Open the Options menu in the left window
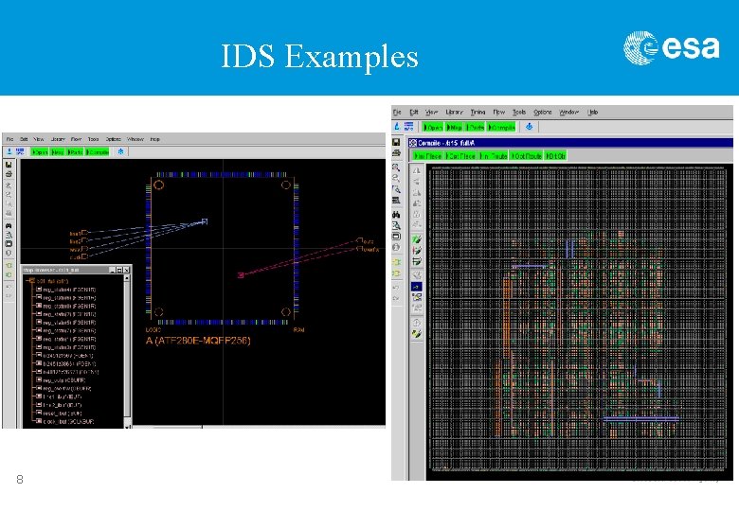Image resolution: width=739 pixels, height=511 pixels. tap(113, 139)
